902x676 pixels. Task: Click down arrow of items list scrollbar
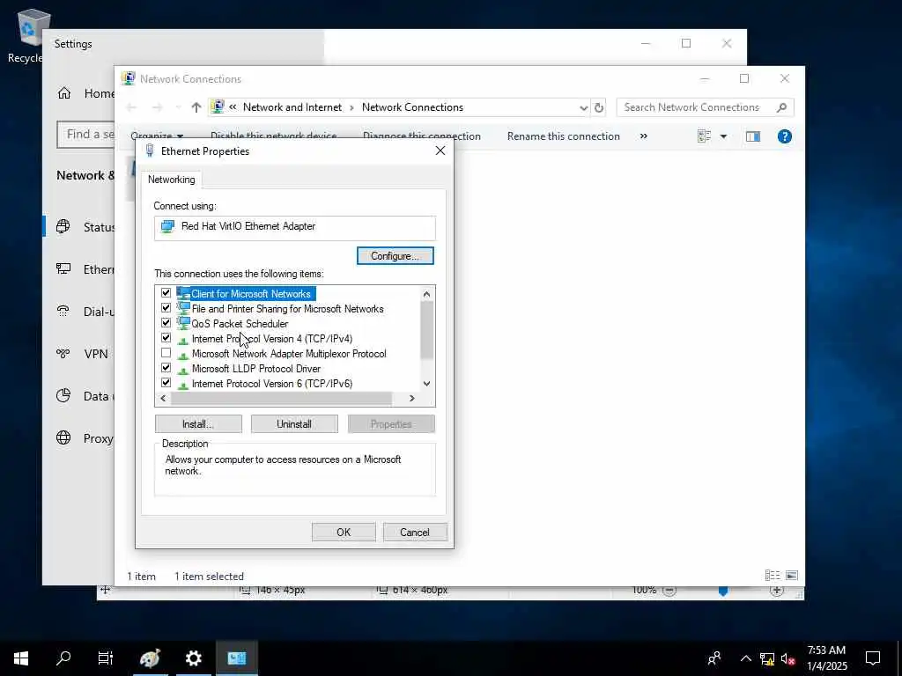(426, 384)
